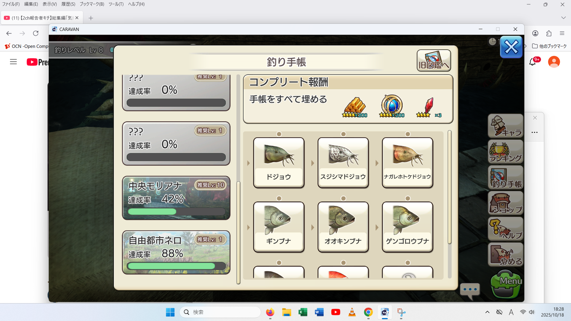Click the fish list vertical scrollbar
This screenshot has height=321, width=571.
point(450,187)
